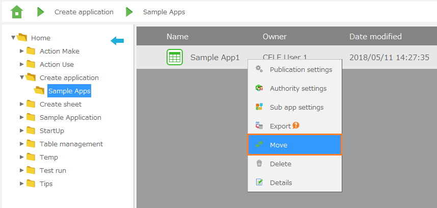The image size is (437, 208).
Task: Click the Sample App1 green table icon
Action: (175, 58)
